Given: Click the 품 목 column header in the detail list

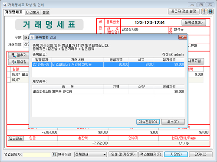Looking at the screenshot, I should 68,87.
